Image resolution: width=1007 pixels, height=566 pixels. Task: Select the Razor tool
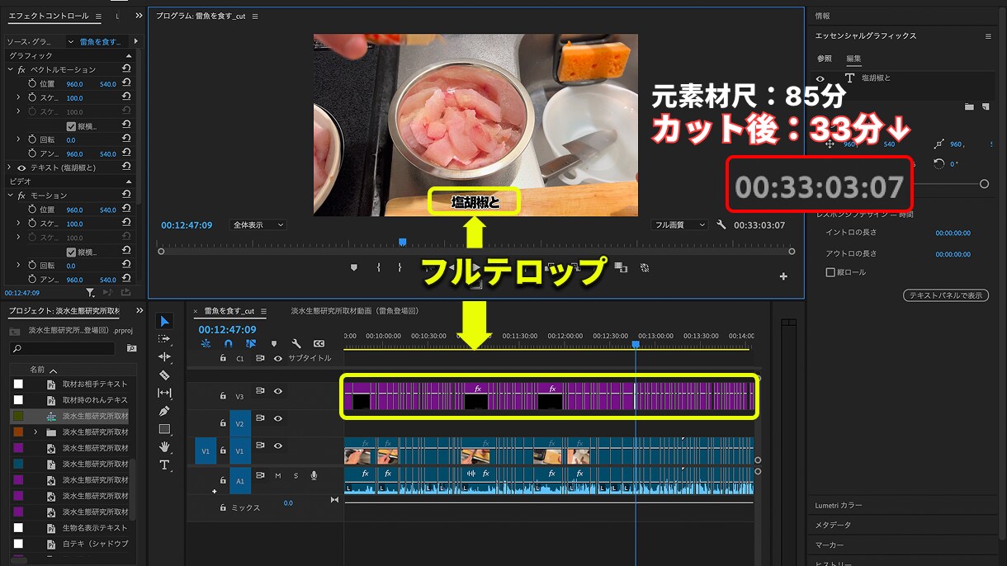coord(164,375)
